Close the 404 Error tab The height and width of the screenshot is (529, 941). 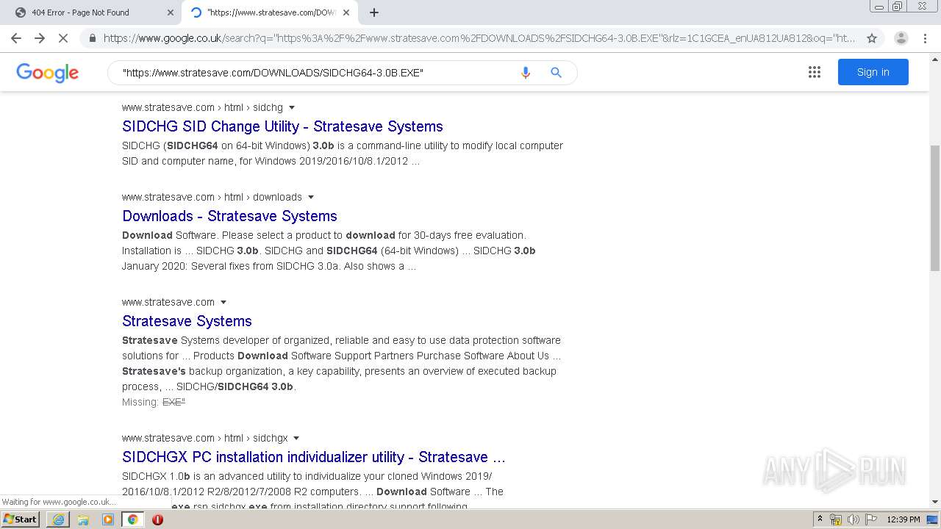(x=170, y=12)
